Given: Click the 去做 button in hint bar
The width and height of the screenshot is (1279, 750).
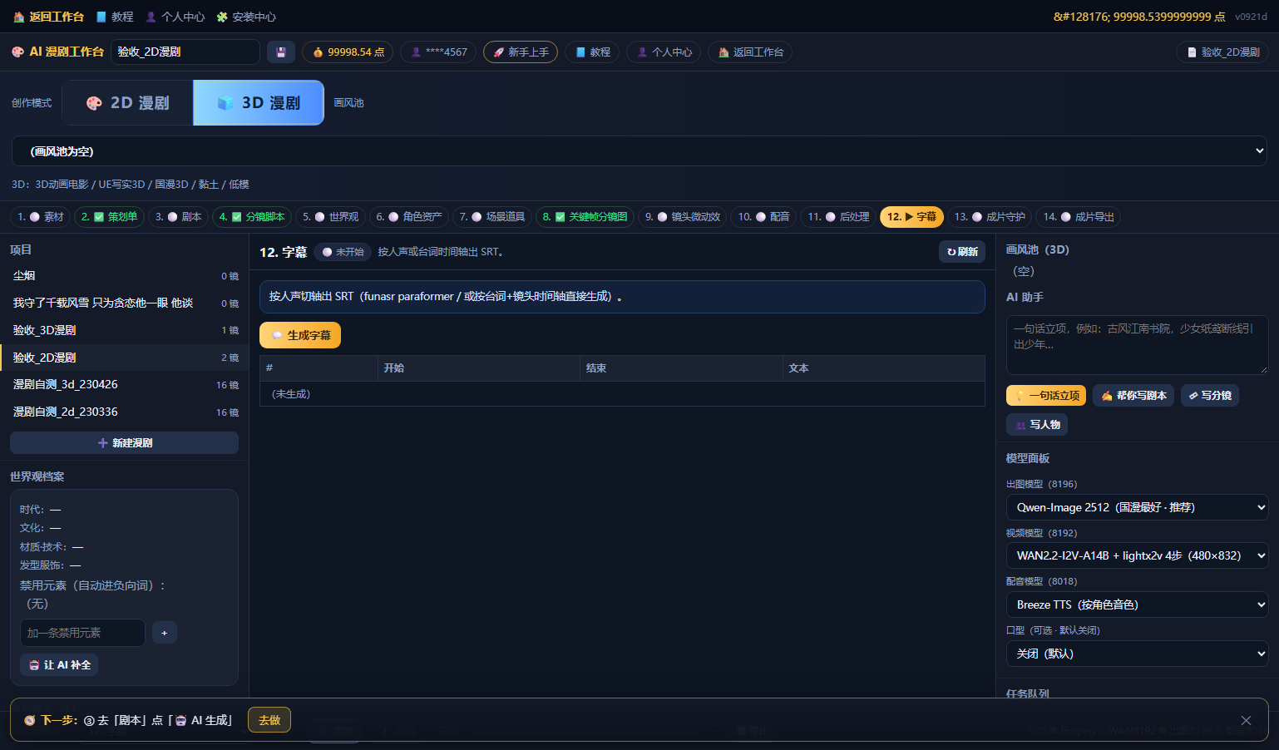Looking at the screenshot, I should (269, 720).
